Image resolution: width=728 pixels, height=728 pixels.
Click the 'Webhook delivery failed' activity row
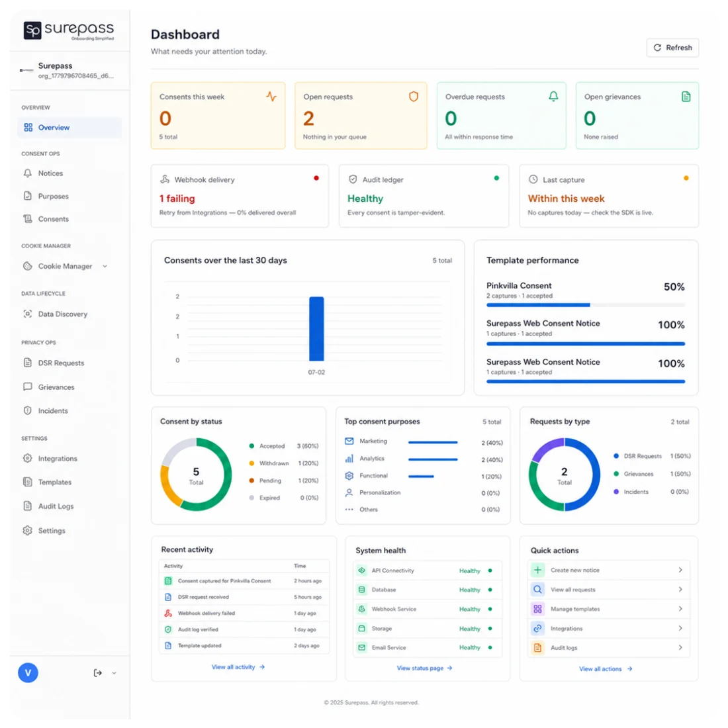pyautogui.click(x=244, y=613)
